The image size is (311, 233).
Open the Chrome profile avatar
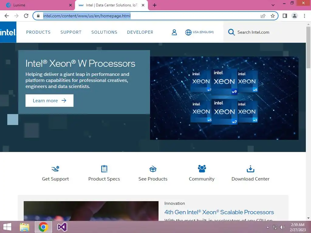295,16
